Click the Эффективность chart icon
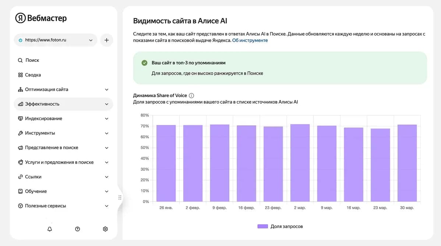 point(20,104)
